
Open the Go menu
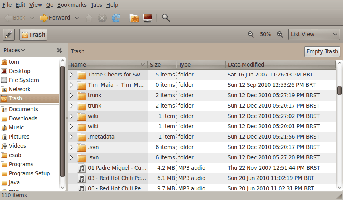point(50,5)
